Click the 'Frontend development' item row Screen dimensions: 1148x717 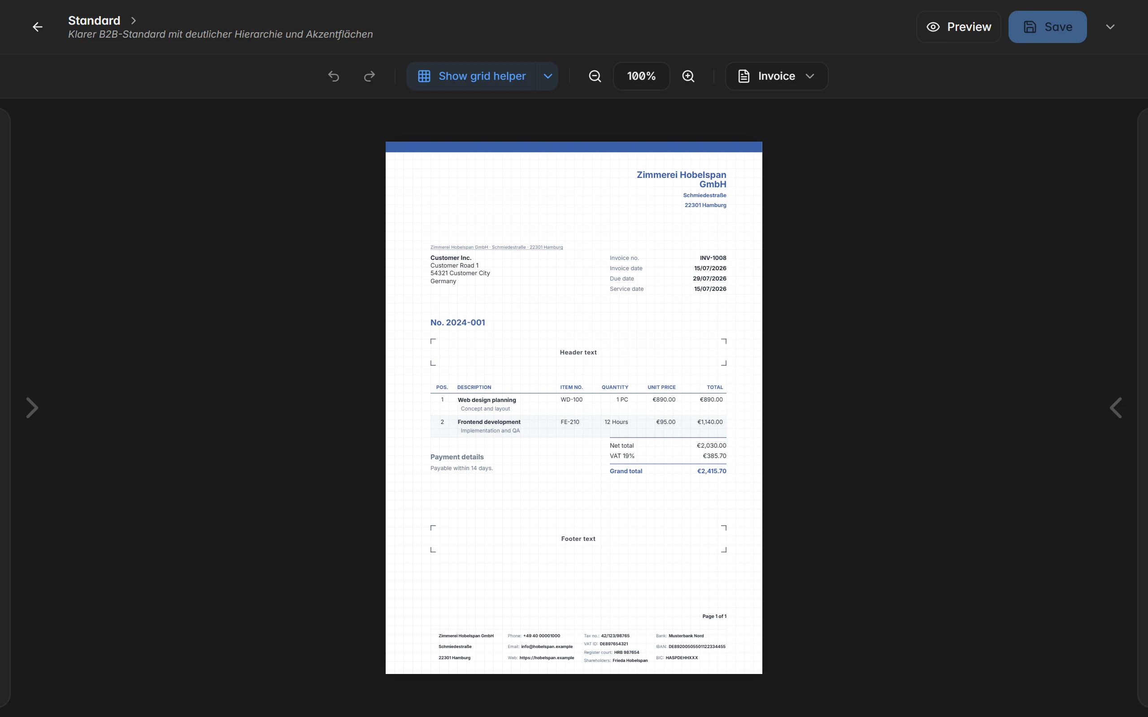[578, 426]
